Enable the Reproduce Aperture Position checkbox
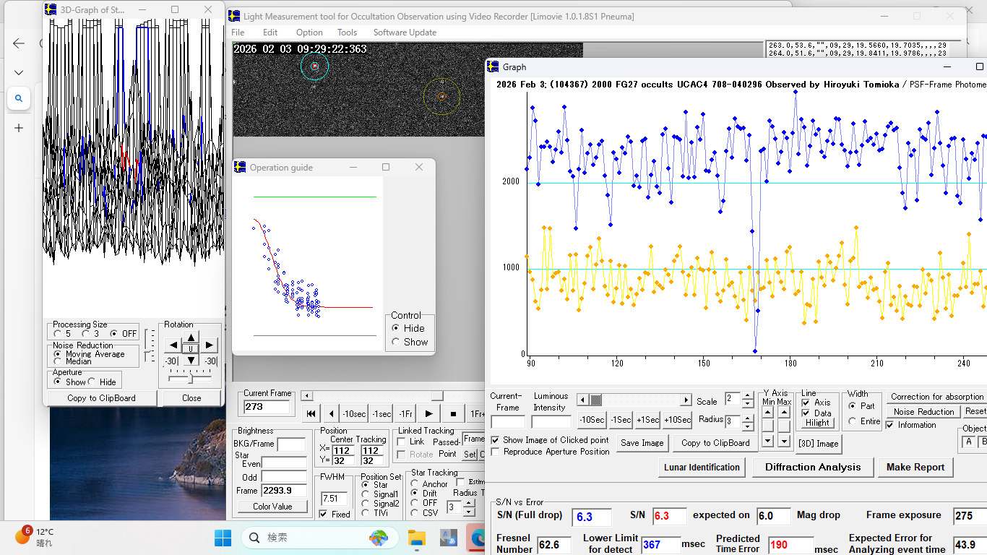 496,452
